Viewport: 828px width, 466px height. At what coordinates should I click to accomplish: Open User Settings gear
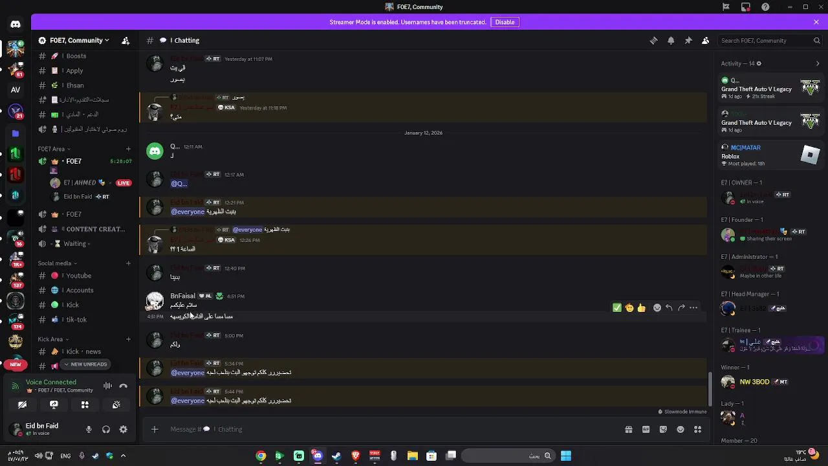(124, 429)
